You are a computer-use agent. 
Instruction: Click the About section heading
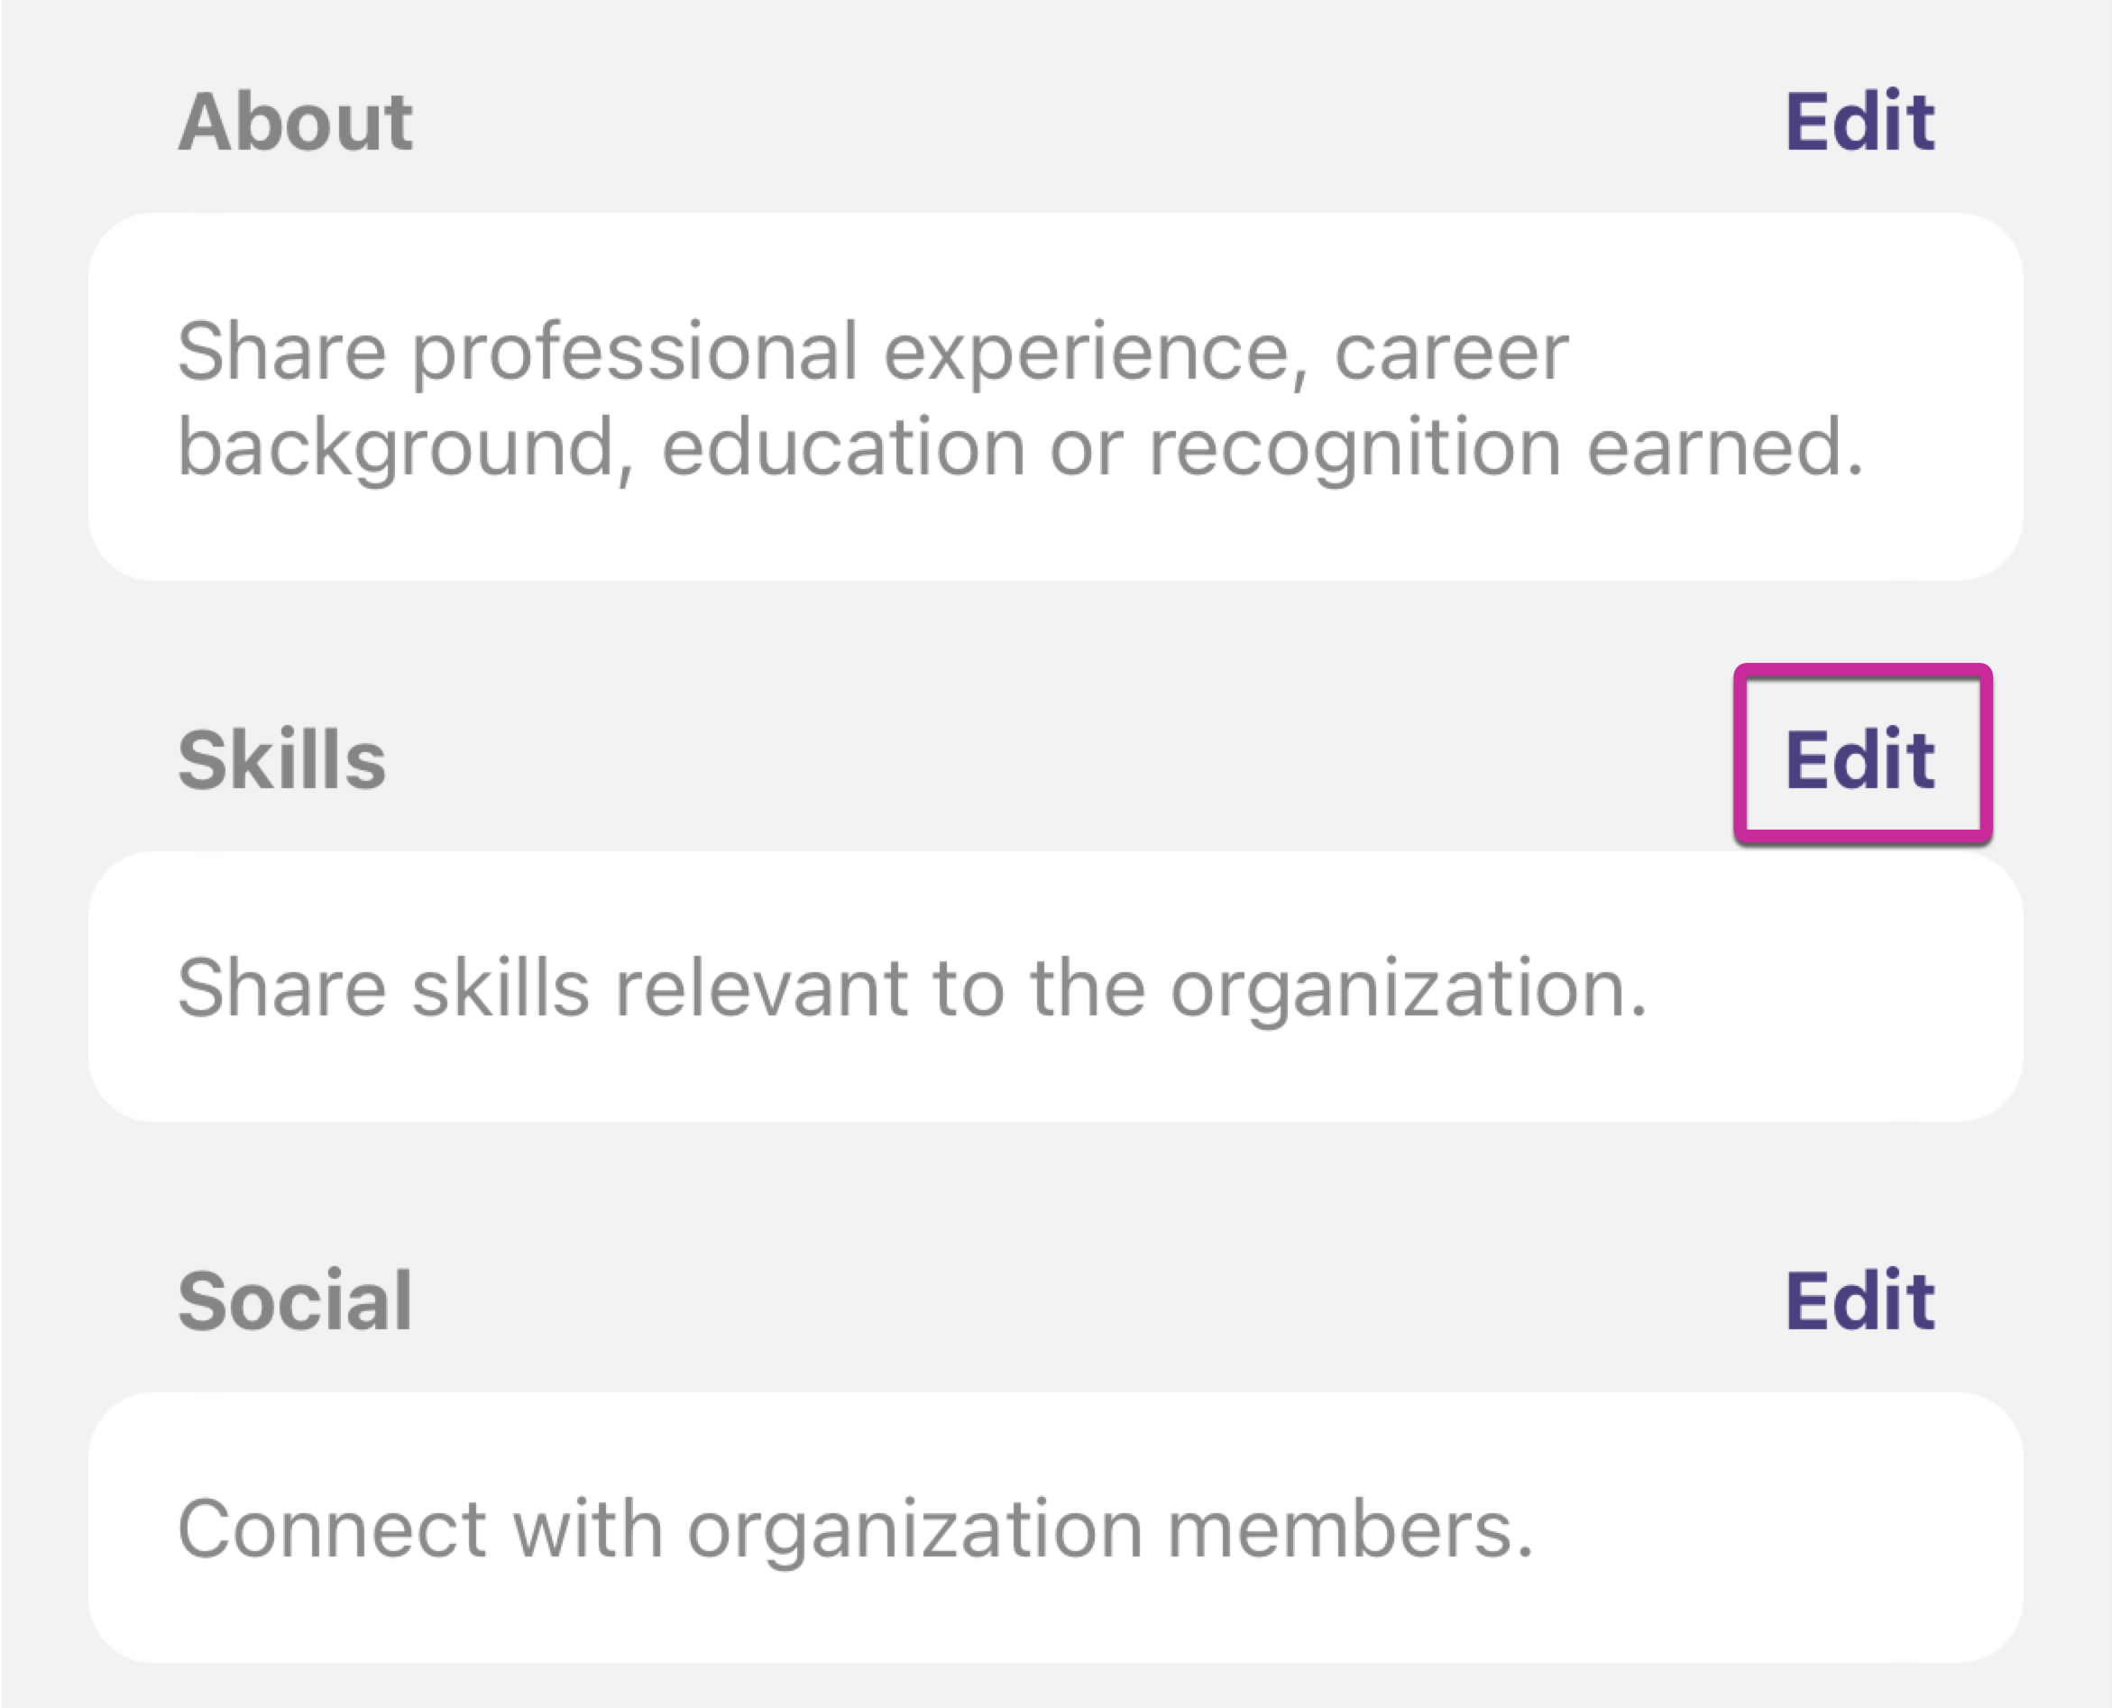click(x=295, y=122)
